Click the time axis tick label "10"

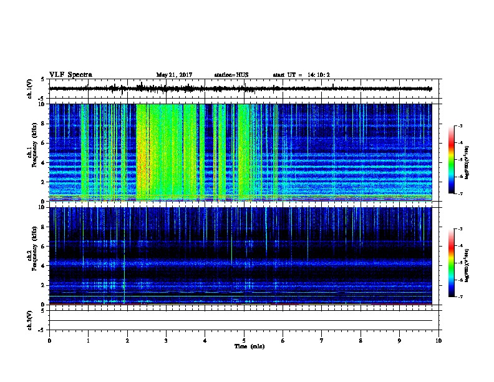click(x=438, y=341)
